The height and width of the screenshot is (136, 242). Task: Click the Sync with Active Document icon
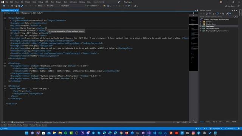pos(217,14)
